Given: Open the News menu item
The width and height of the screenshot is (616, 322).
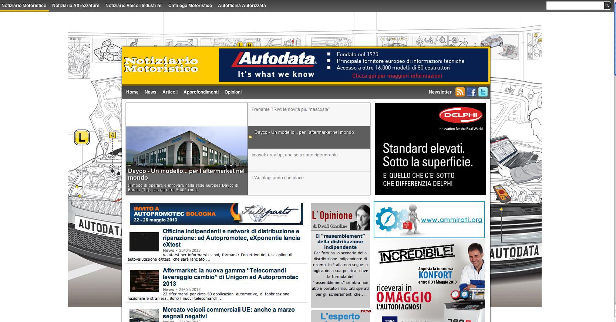Looking at the screenshot, I should point(150,92).
